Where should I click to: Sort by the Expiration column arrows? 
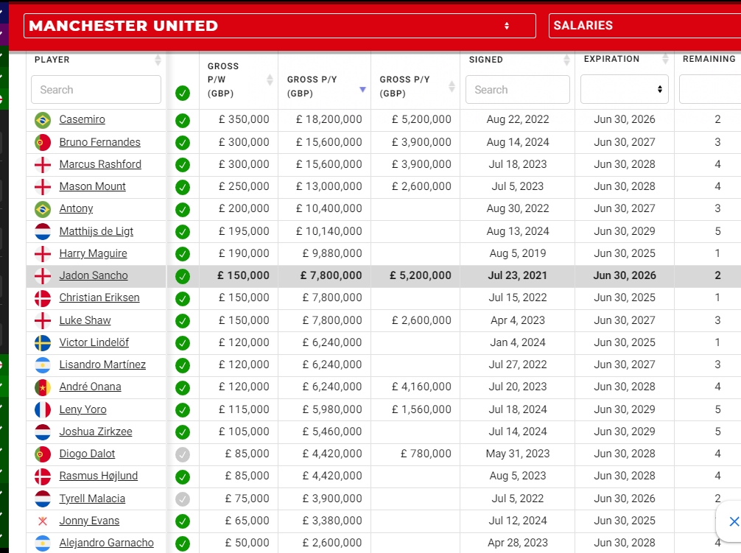[665, 59]
